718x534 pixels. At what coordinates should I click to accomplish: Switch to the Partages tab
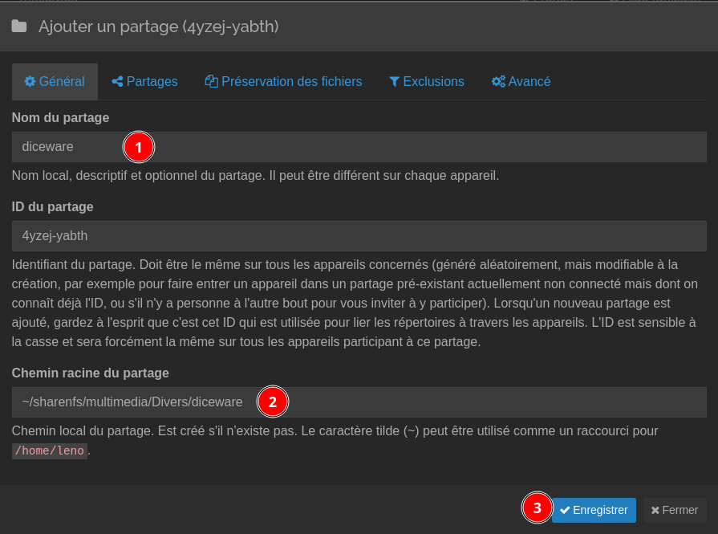(x=144, y=81)
